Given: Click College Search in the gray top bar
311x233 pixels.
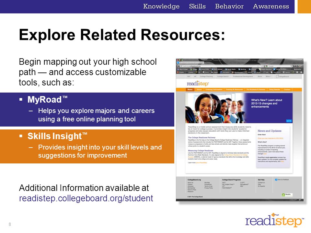Looking at the screenshot, I should [x=223, y=76].
